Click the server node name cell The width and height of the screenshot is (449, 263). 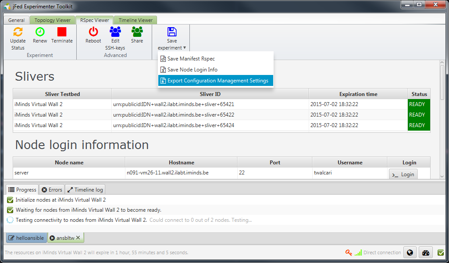tap(69, 173)
